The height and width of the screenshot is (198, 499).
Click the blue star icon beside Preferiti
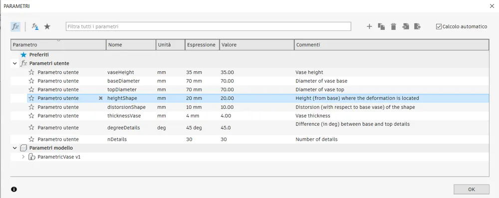coord(23,55)
